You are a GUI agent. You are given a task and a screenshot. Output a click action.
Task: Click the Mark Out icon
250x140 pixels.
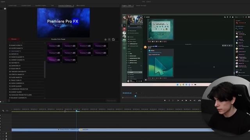point(173,100)
